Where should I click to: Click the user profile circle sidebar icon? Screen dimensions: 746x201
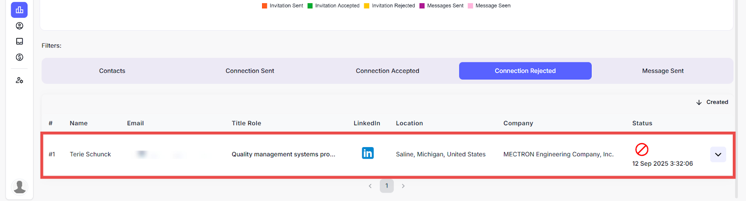[x=19, y=26]
